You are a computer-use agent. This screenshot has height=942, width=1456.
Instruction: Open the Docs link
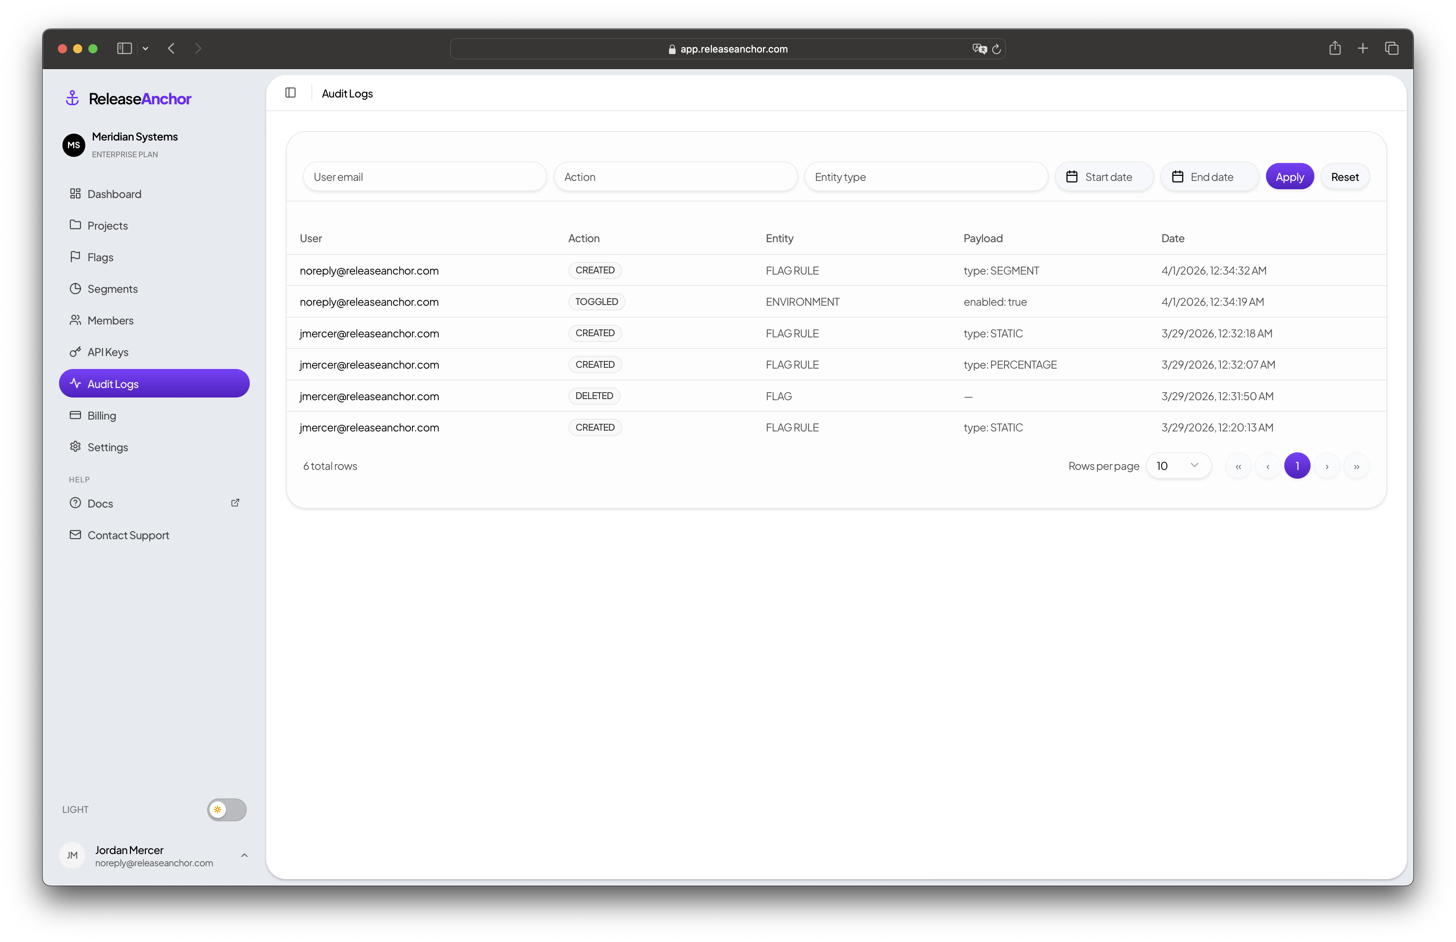pyautogui.click(x=154, y=503)
